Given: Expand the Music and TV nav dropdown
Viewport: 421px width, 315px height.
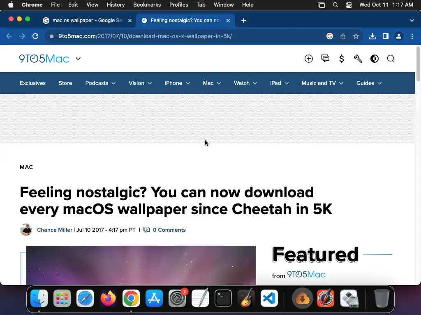Looking at the screenshot, I should pos(322,83).
